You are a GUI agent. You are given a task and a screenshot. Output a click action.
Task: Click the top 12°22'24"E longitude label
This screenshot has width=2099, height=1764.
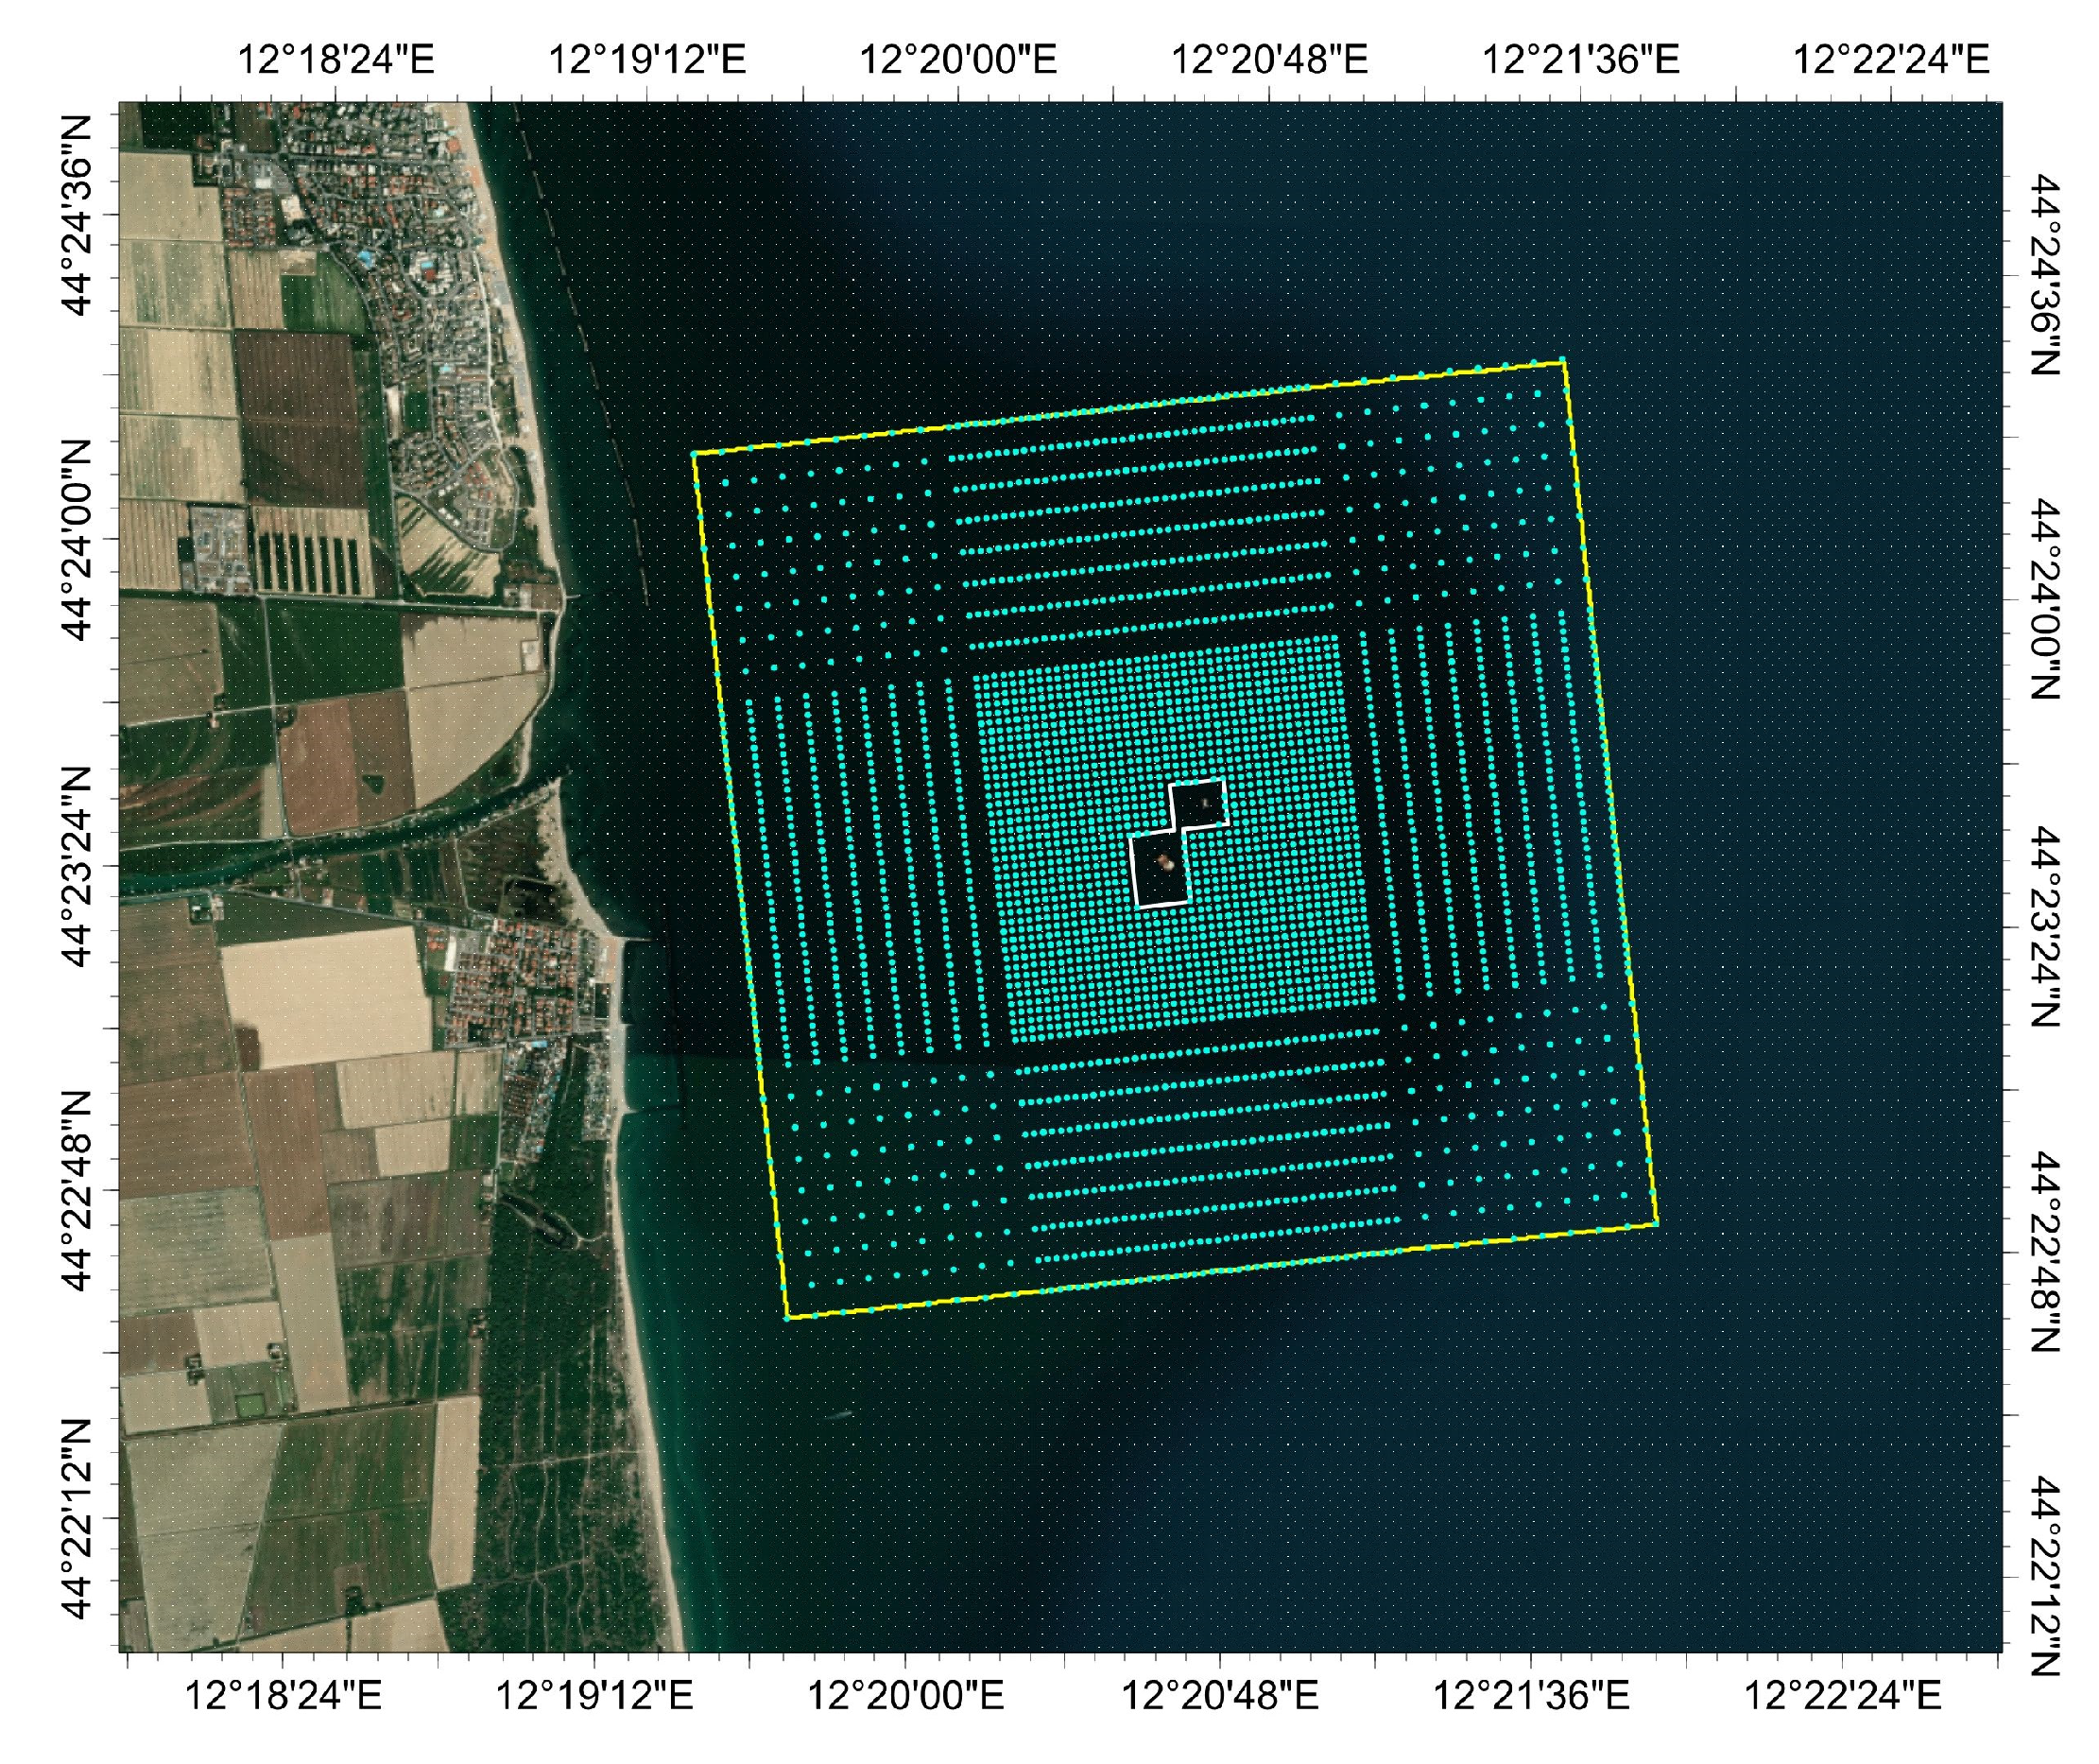(1891, 60)
